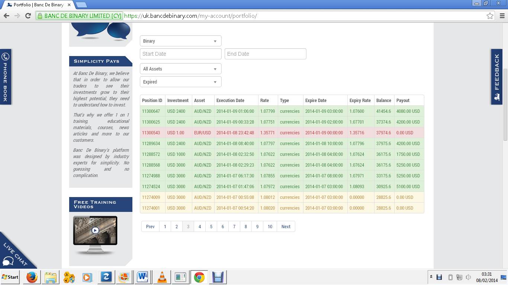The height and width of the screenshot is (285, 508).
Task: Go back with browser Back arrow
Action: [x=6, y=16]
